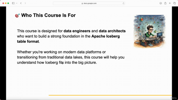The width and height of the screenshot is (178, 100).
Task: Click the text "transitioning from traditional data lakes"
Action: coord(50,57)
